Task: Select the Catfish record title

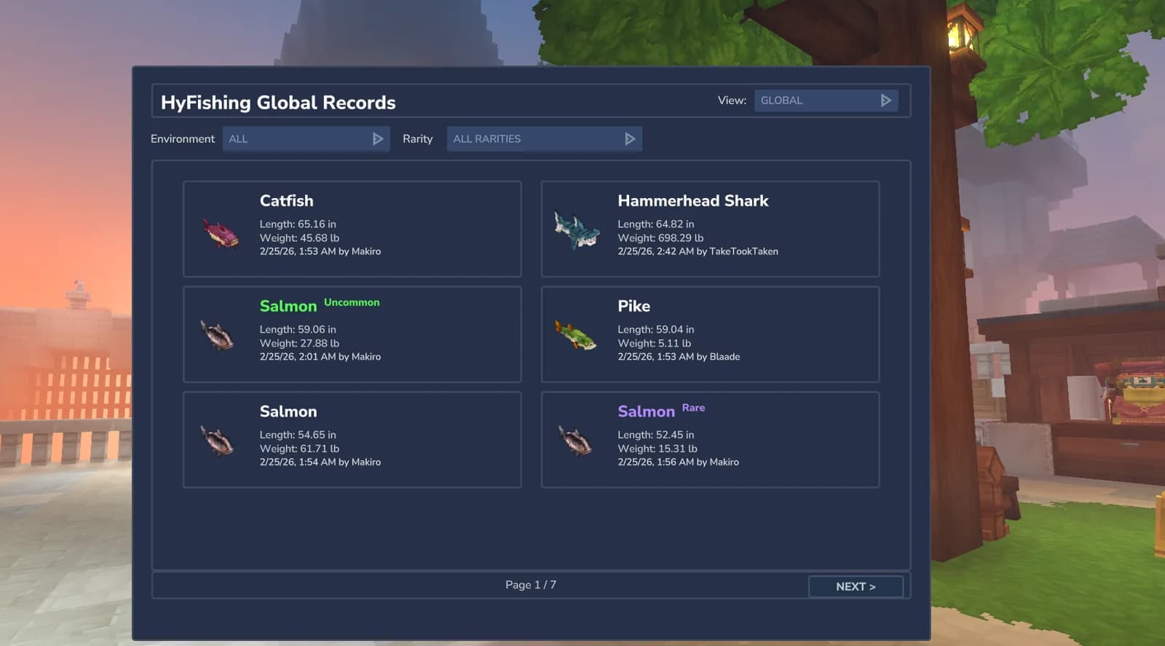Action: click(x=286, y=201)
